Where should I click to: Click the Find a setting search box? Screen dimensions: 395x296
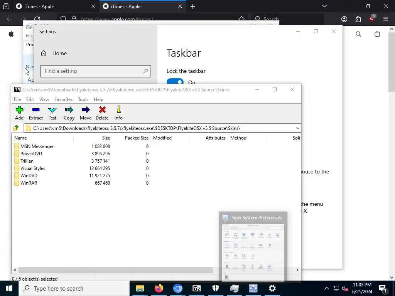click(x=96, y=71)
